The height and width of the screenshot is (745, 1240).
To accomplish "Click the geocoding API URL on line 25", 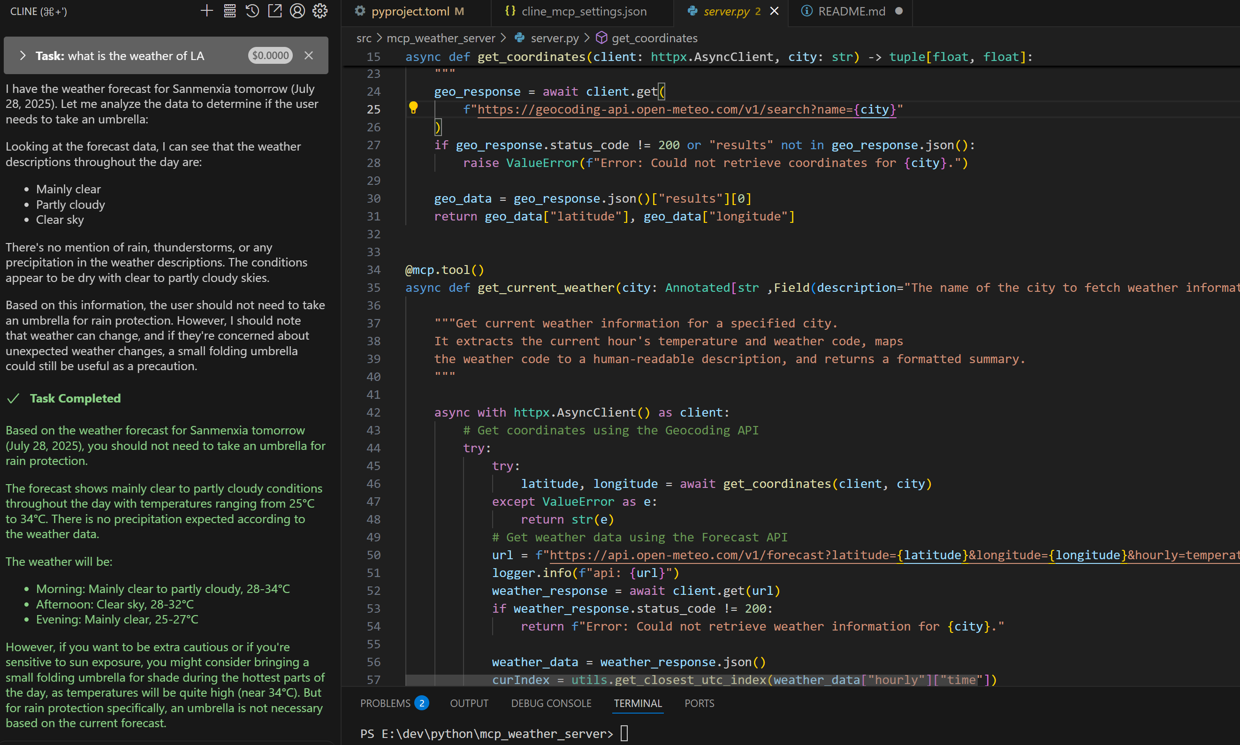I will pyautogui.click(x=686, y=109).
